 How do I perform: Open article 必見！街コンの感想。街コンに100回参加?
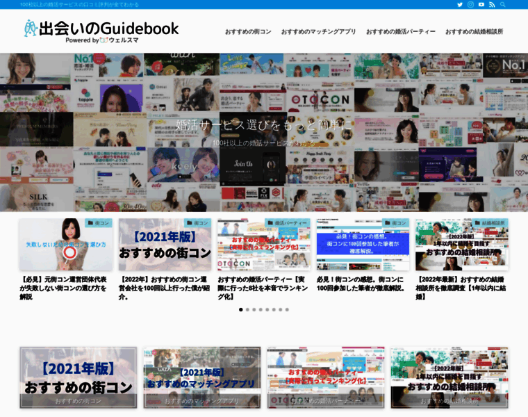tap(361, 284)
